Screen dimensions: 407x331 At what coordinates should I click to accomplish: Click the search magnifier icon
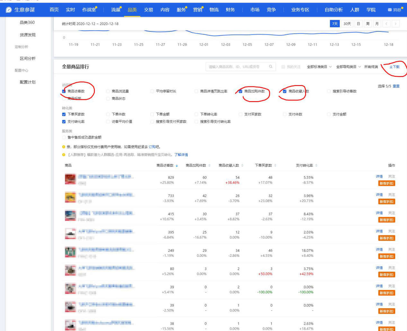click(x=270, y=67)
